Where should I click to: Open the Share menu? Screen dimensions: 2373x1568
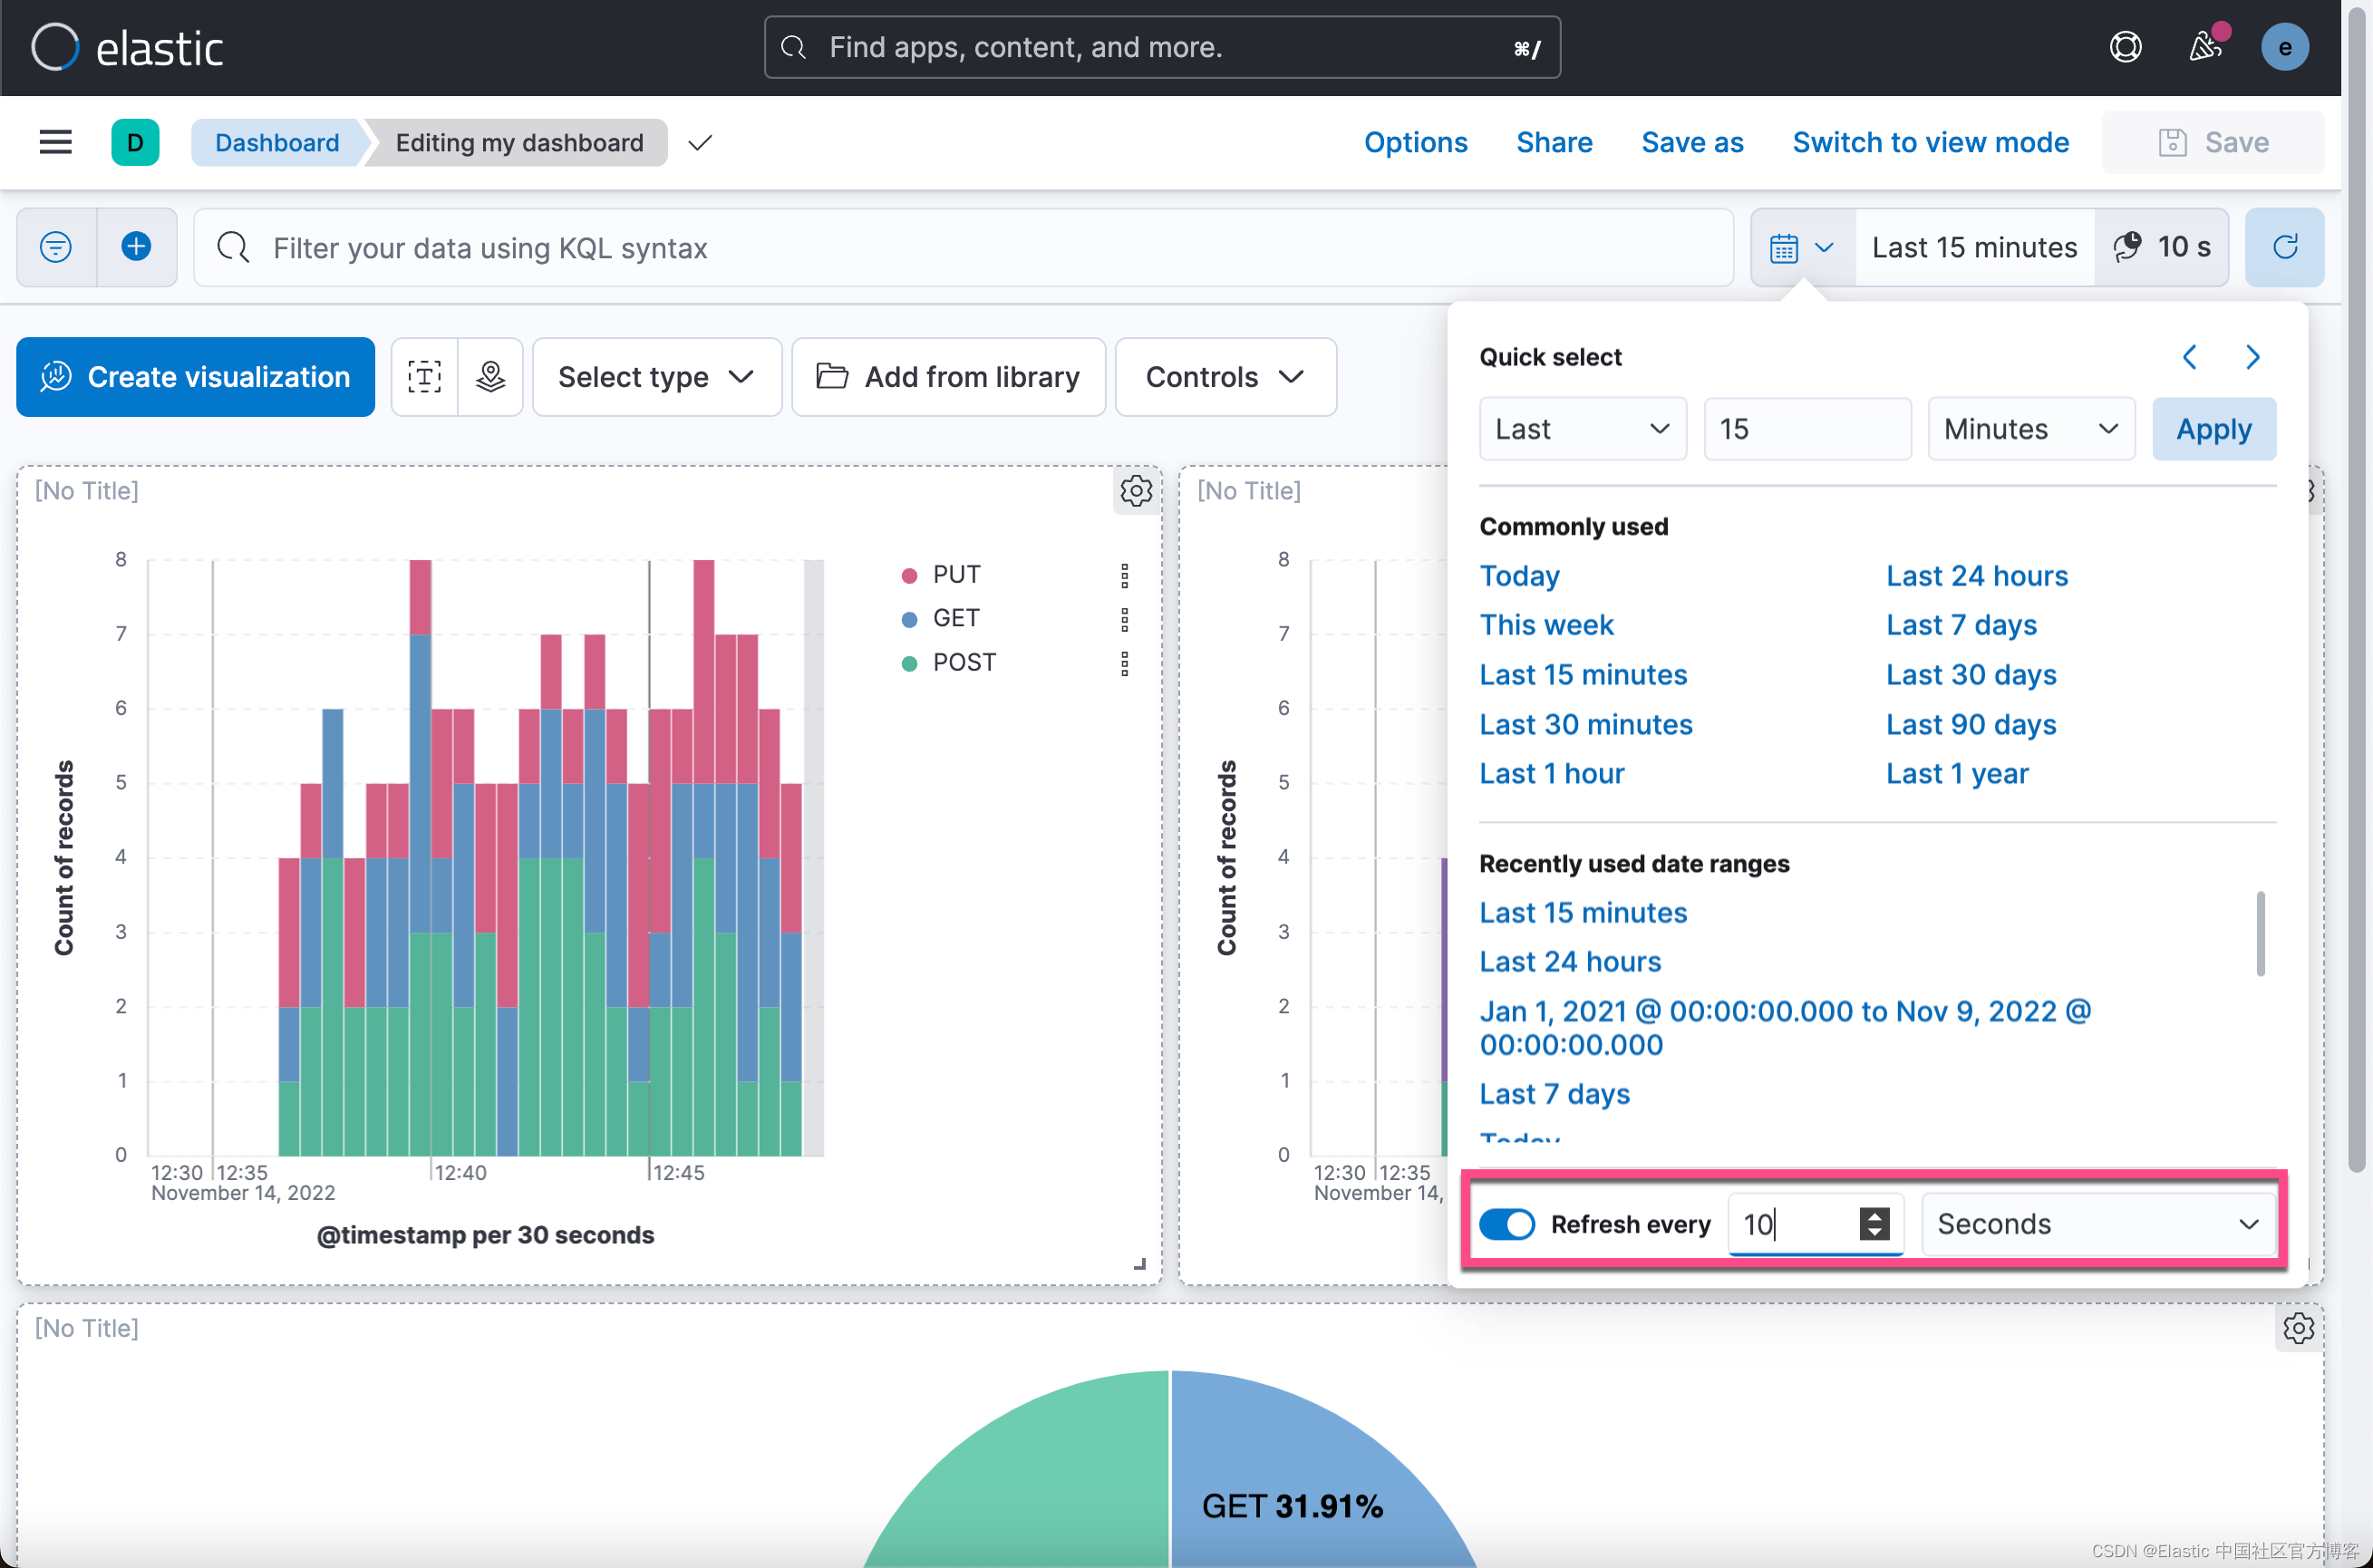point(1553,142)
